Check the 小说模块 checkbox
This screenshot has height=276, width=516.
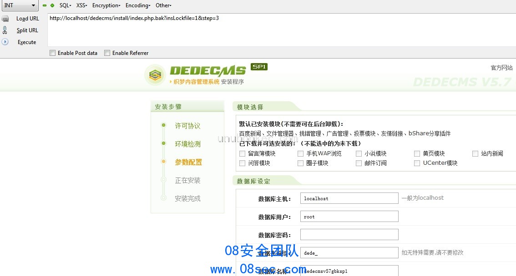pos(359,153)
